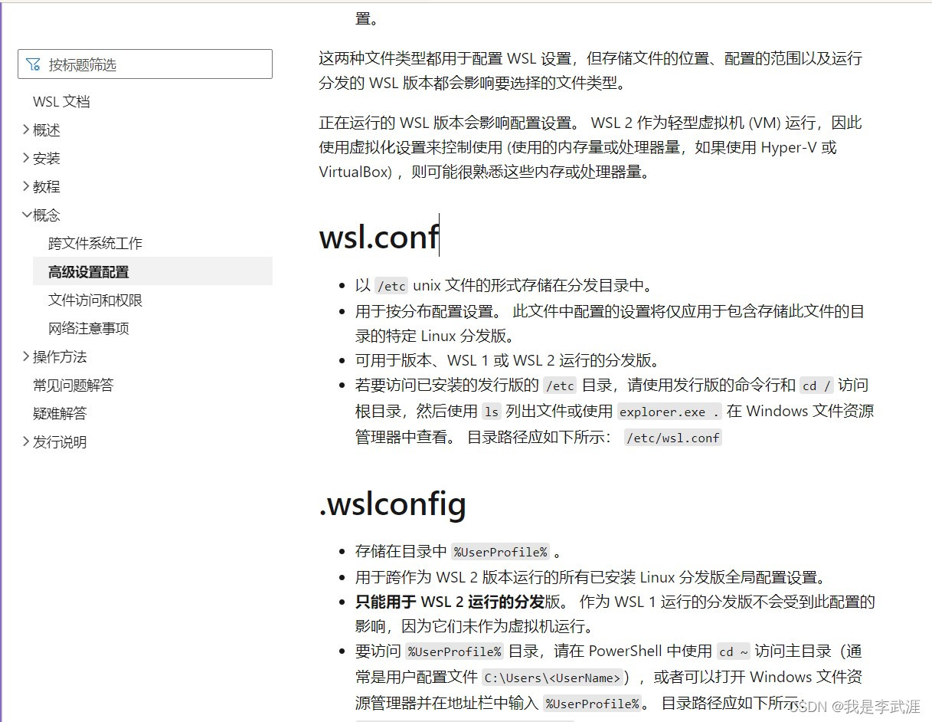Open 网络注意事项 page

pyautogui.click(x=90, y=328)
